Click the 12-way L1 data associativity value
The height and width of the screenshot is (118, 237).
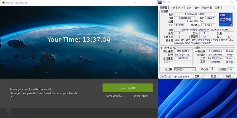pyautogui.click(x=229, y=51)
